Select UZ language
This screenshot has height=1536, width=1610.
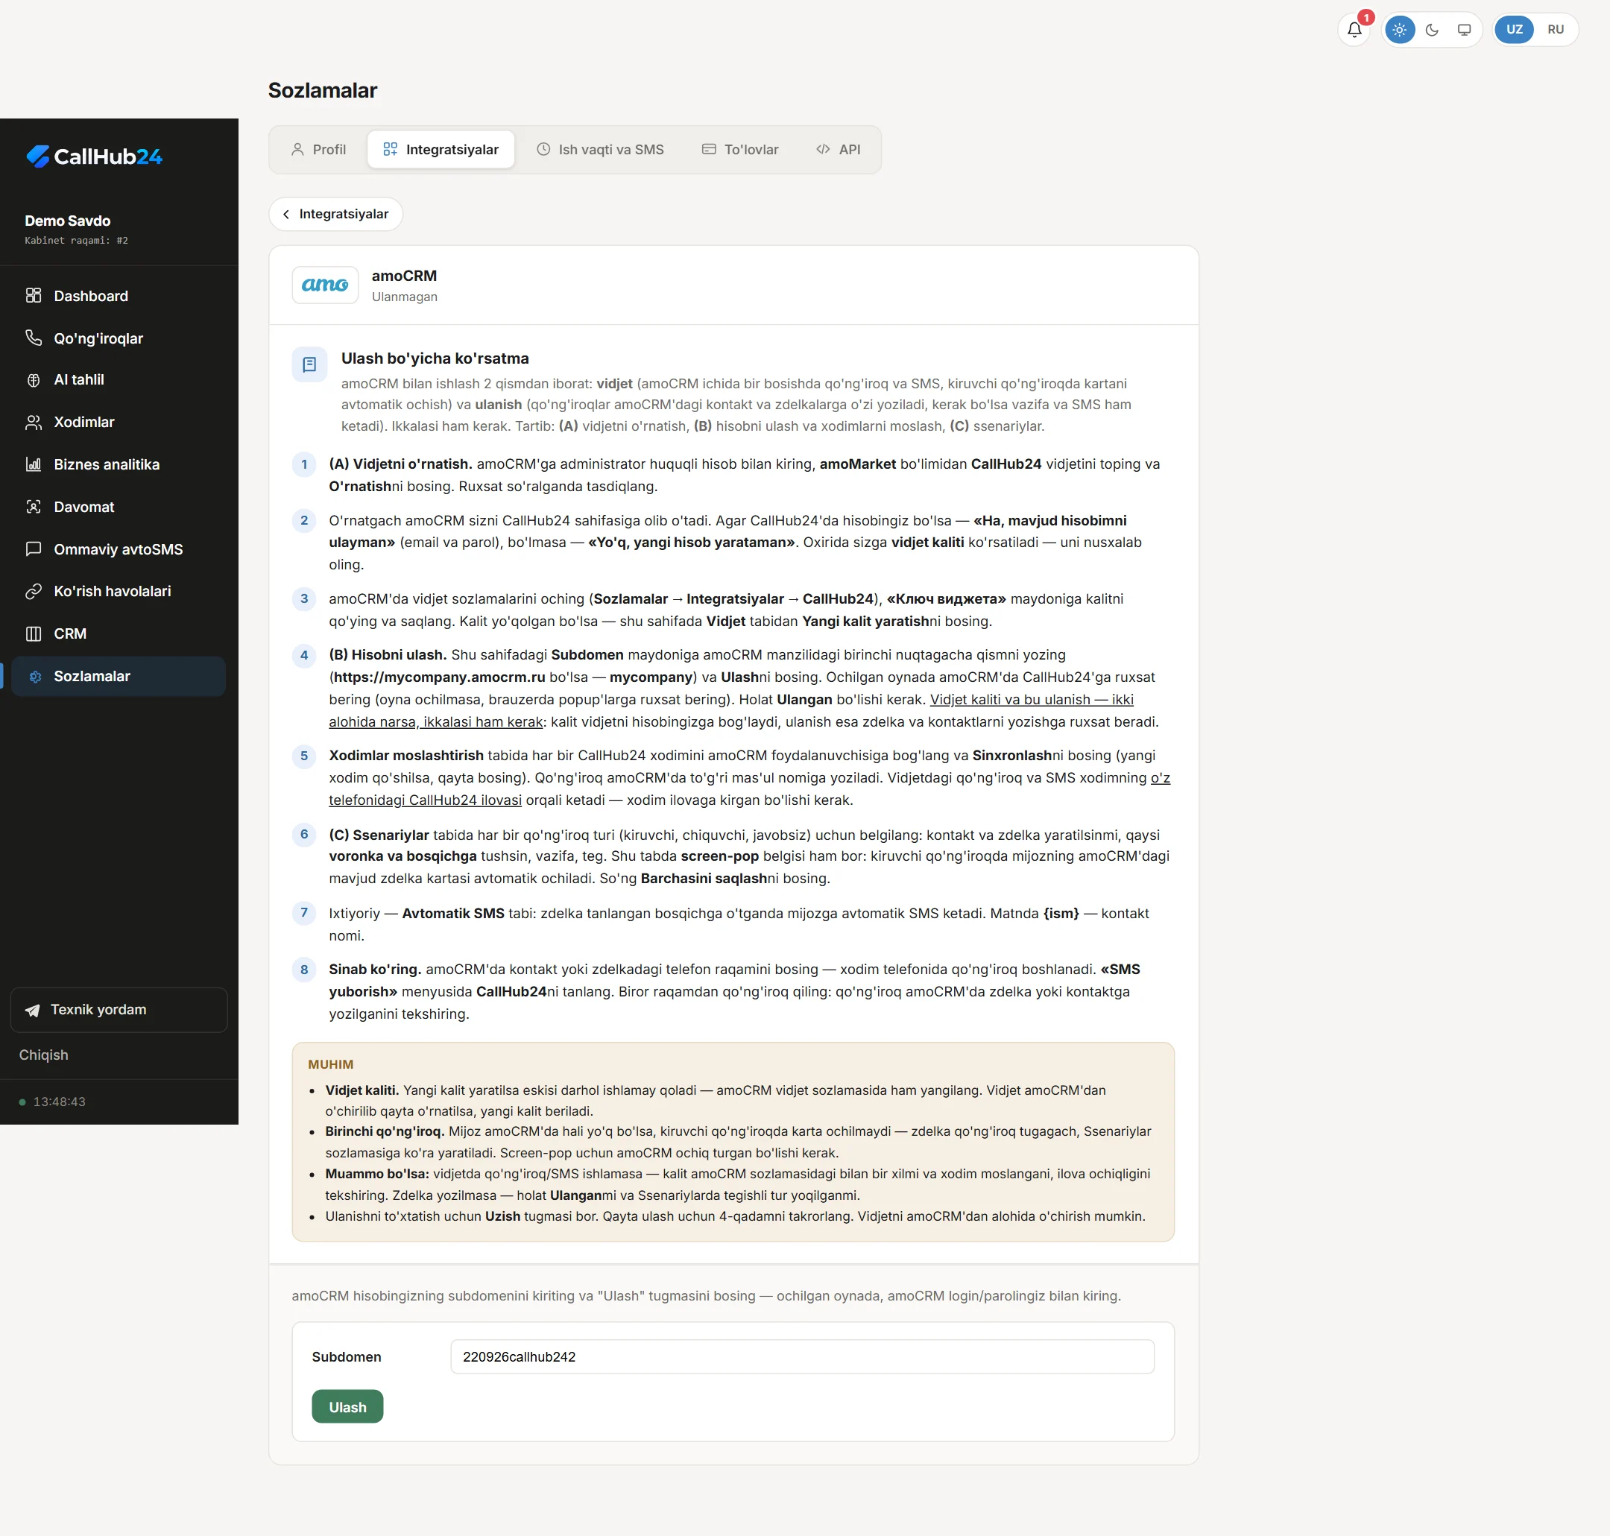1514,30
